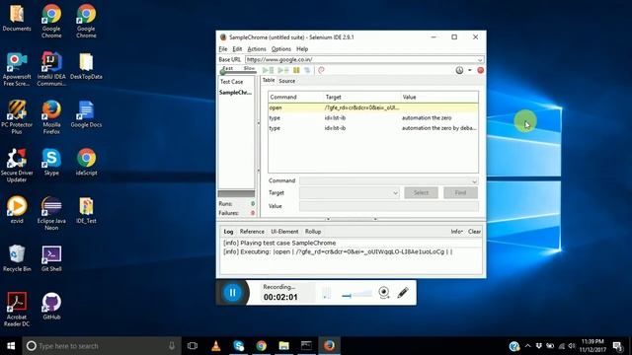Select the row 'automation the zero by deba...'
This screenshot has width=632, height=355.
[x=373, y=128]
